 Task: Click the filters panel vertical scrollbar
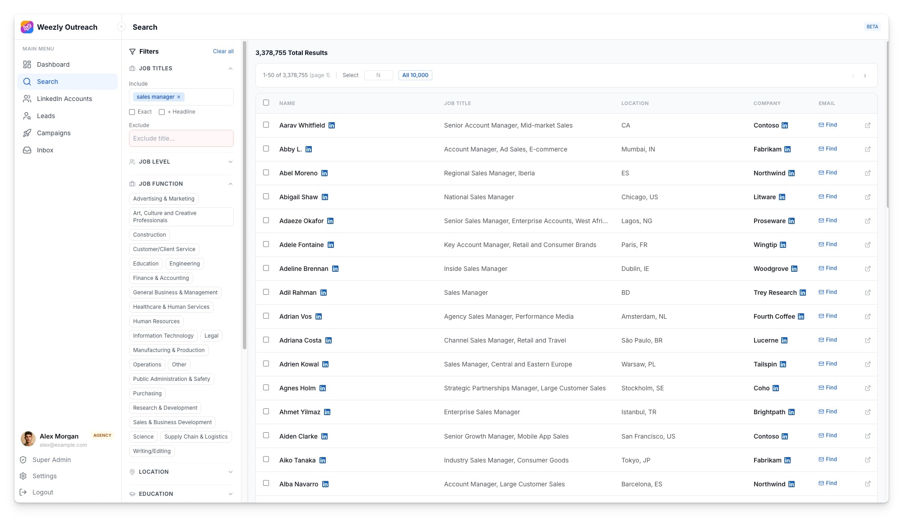coord(245,195)
